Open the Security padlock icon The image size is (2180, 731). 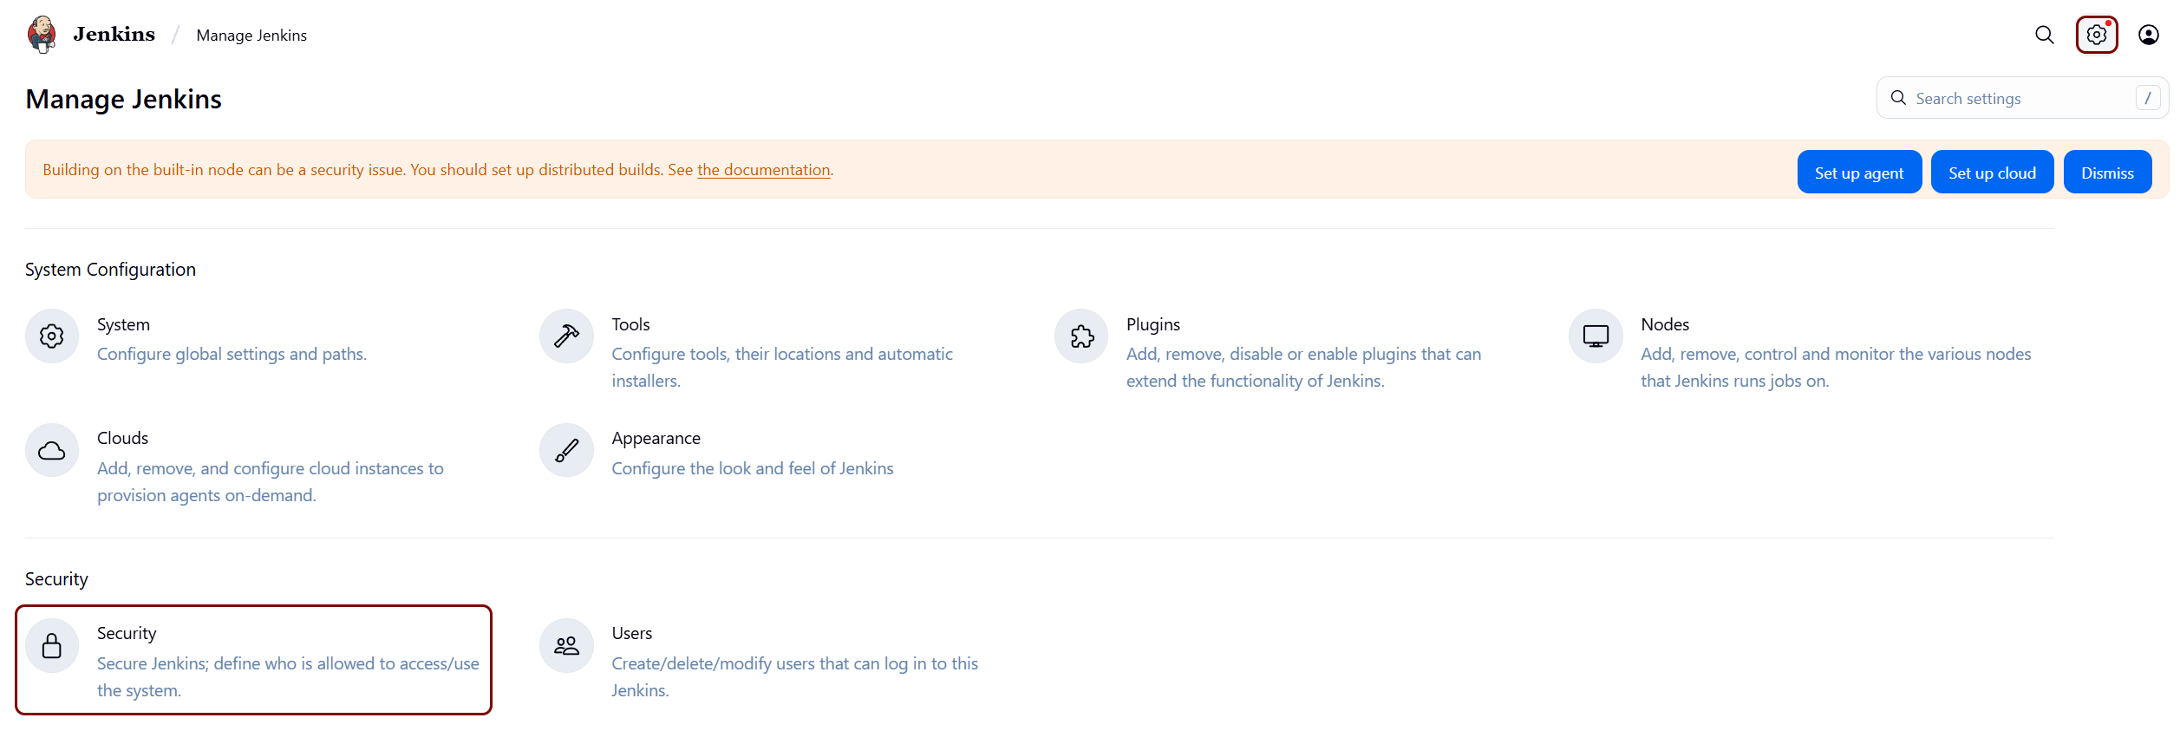(52, 646)
